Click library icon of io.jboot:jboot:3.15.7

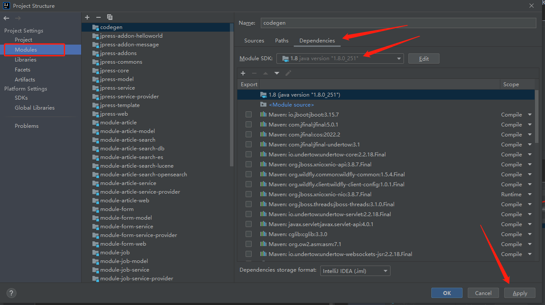[x=263, y=114]
